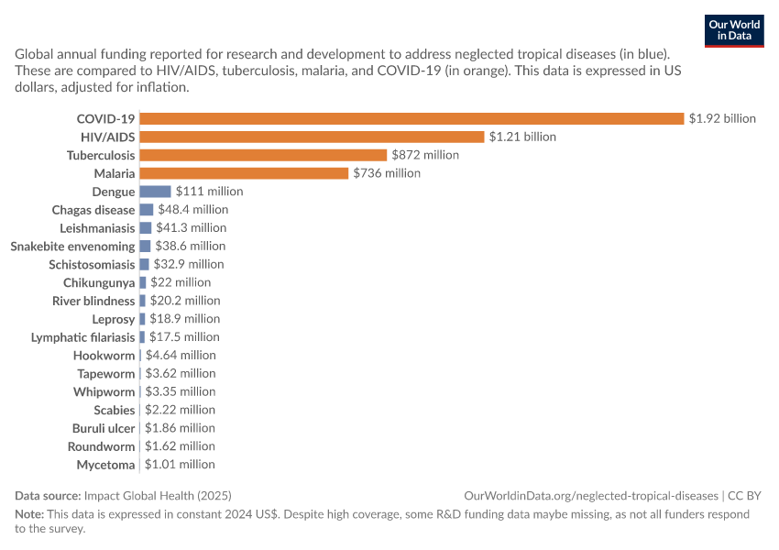Screen dimensions: 779x550
Task: Click the chart subtitle about global annual funding
Action: [x=347, y=71]
